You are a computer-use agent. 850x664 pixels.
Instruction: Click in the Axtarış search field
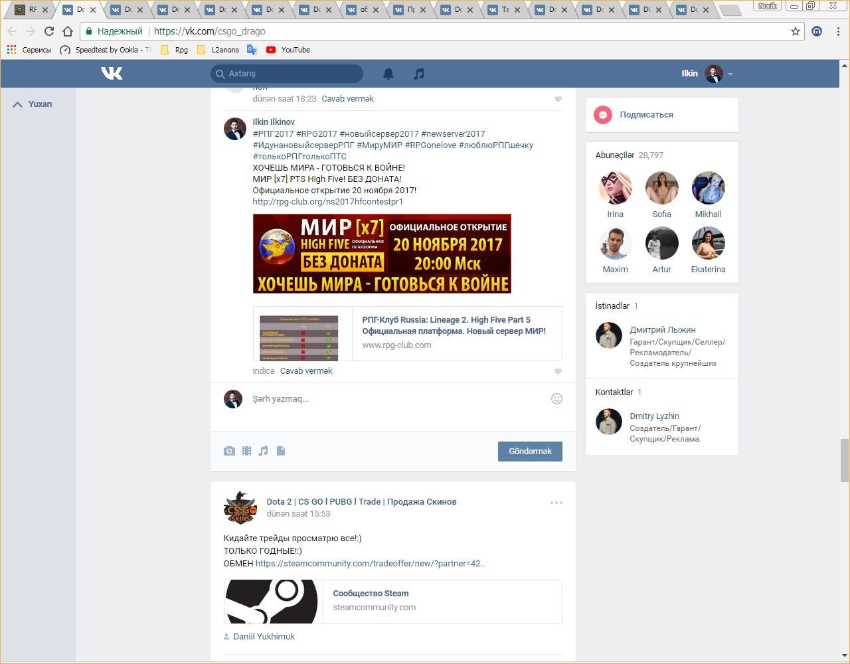tap(287, 74)
